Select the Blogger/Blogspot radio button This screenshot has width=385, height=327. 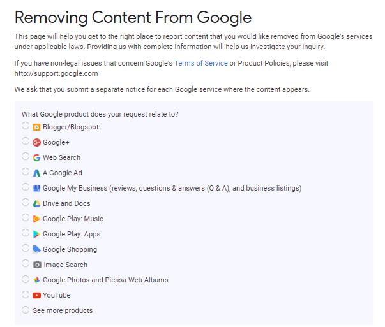(26, 126)
